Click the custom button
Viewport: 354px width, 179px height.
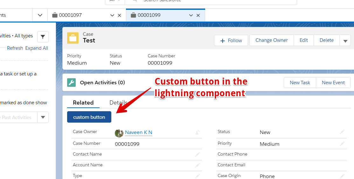coord(89,117)
